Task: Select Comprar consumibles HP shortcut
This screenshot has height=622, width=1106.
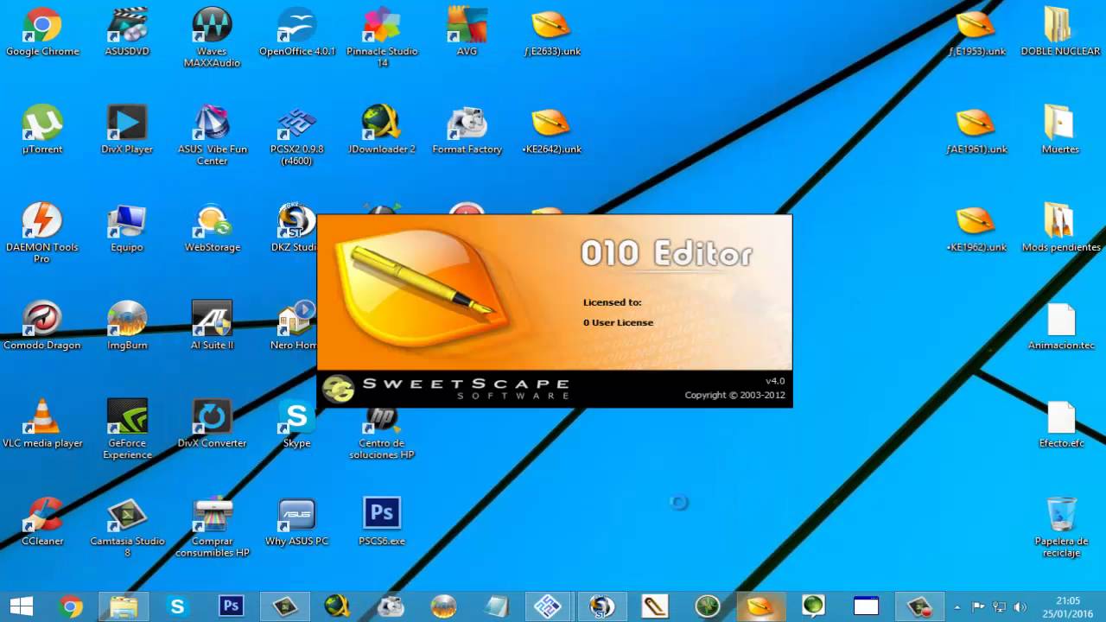Action: click(212, 526)
